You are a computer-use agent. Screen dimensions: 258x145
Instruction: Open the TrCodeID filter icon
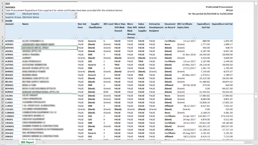76,14
